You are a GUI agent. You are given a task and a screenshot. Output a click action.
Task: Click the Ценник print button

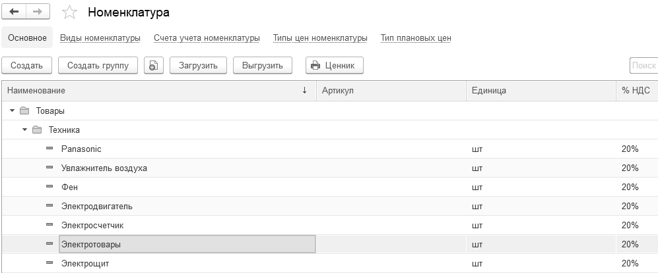tap(333, 65)
